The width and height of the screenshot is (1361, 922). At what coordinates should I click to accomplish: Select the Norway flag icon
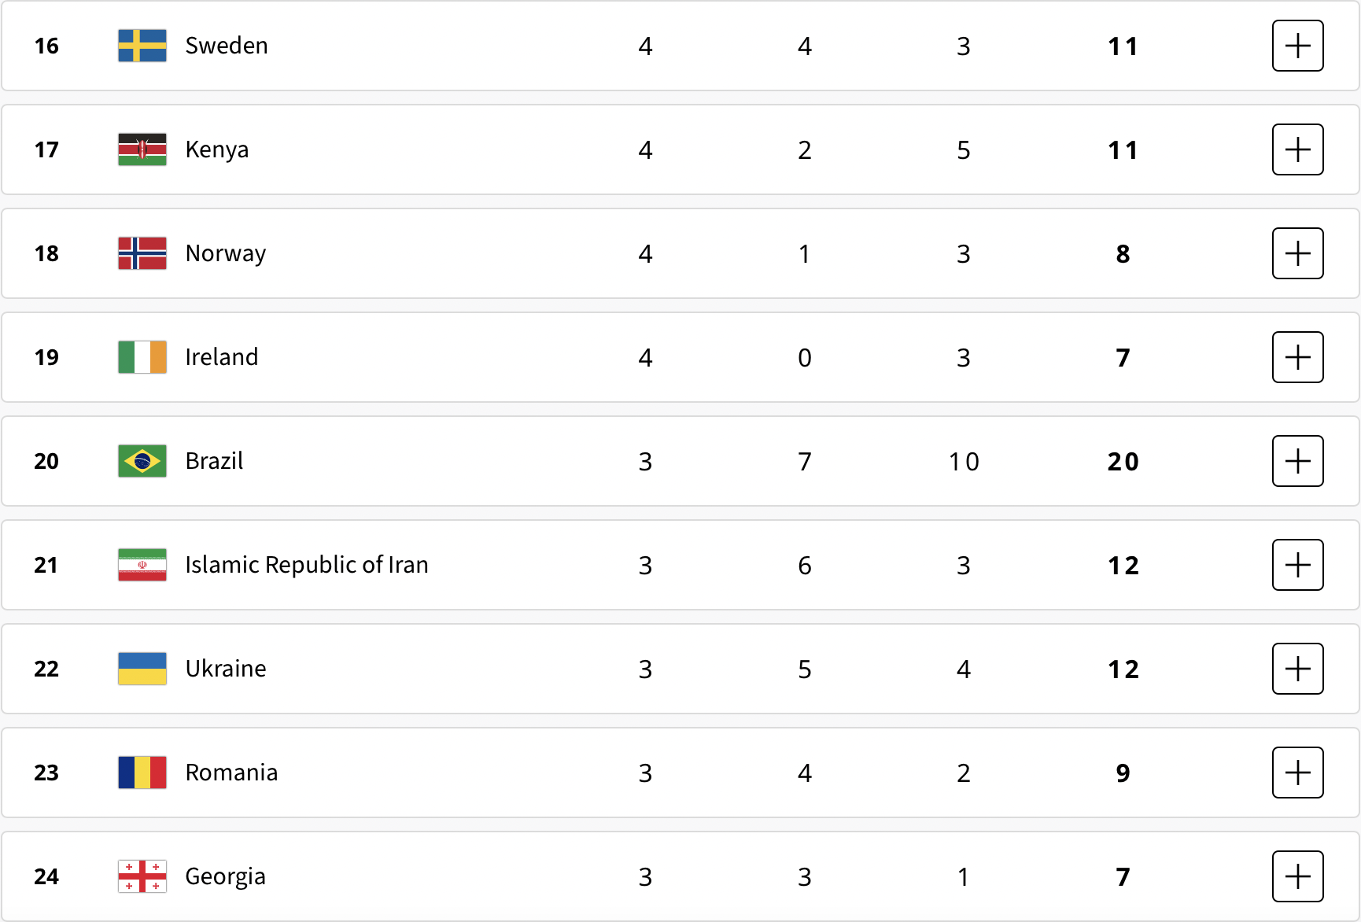pos(142,253)
